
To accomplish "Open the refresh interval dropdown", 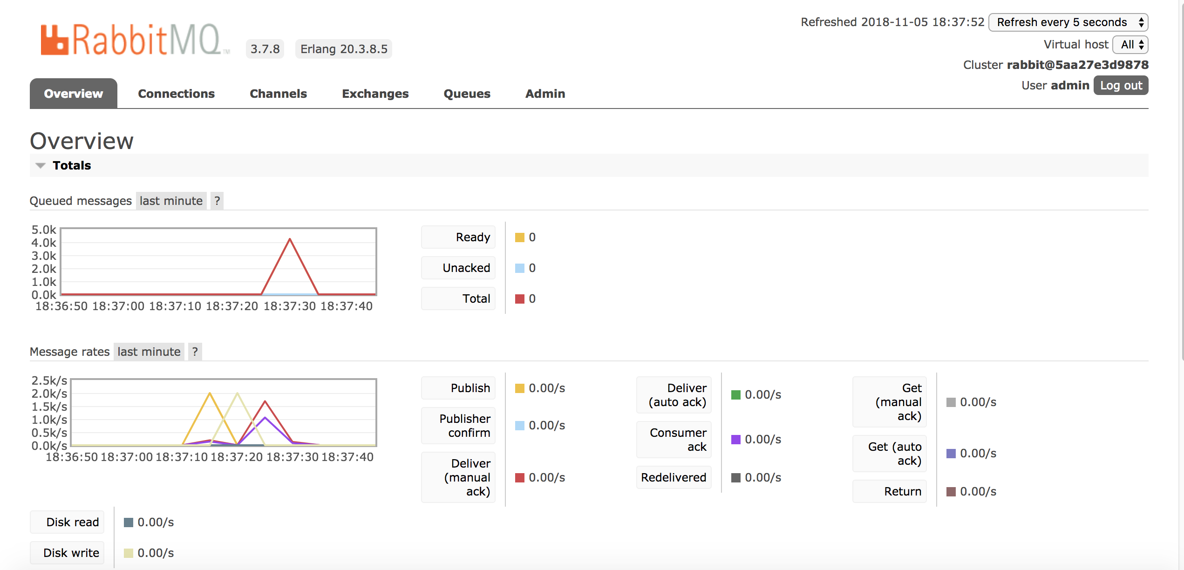I will [x=1068, y=22].
